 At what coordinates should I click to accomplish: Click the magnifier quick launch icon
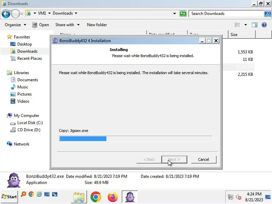click(x=23, y=194)
